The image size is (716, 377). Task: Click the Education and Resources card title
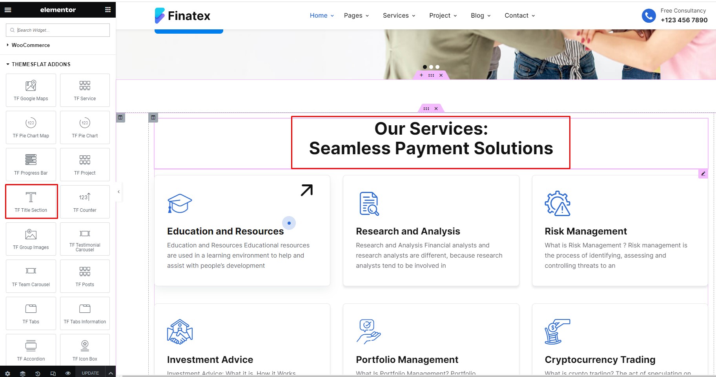[225, 231]
